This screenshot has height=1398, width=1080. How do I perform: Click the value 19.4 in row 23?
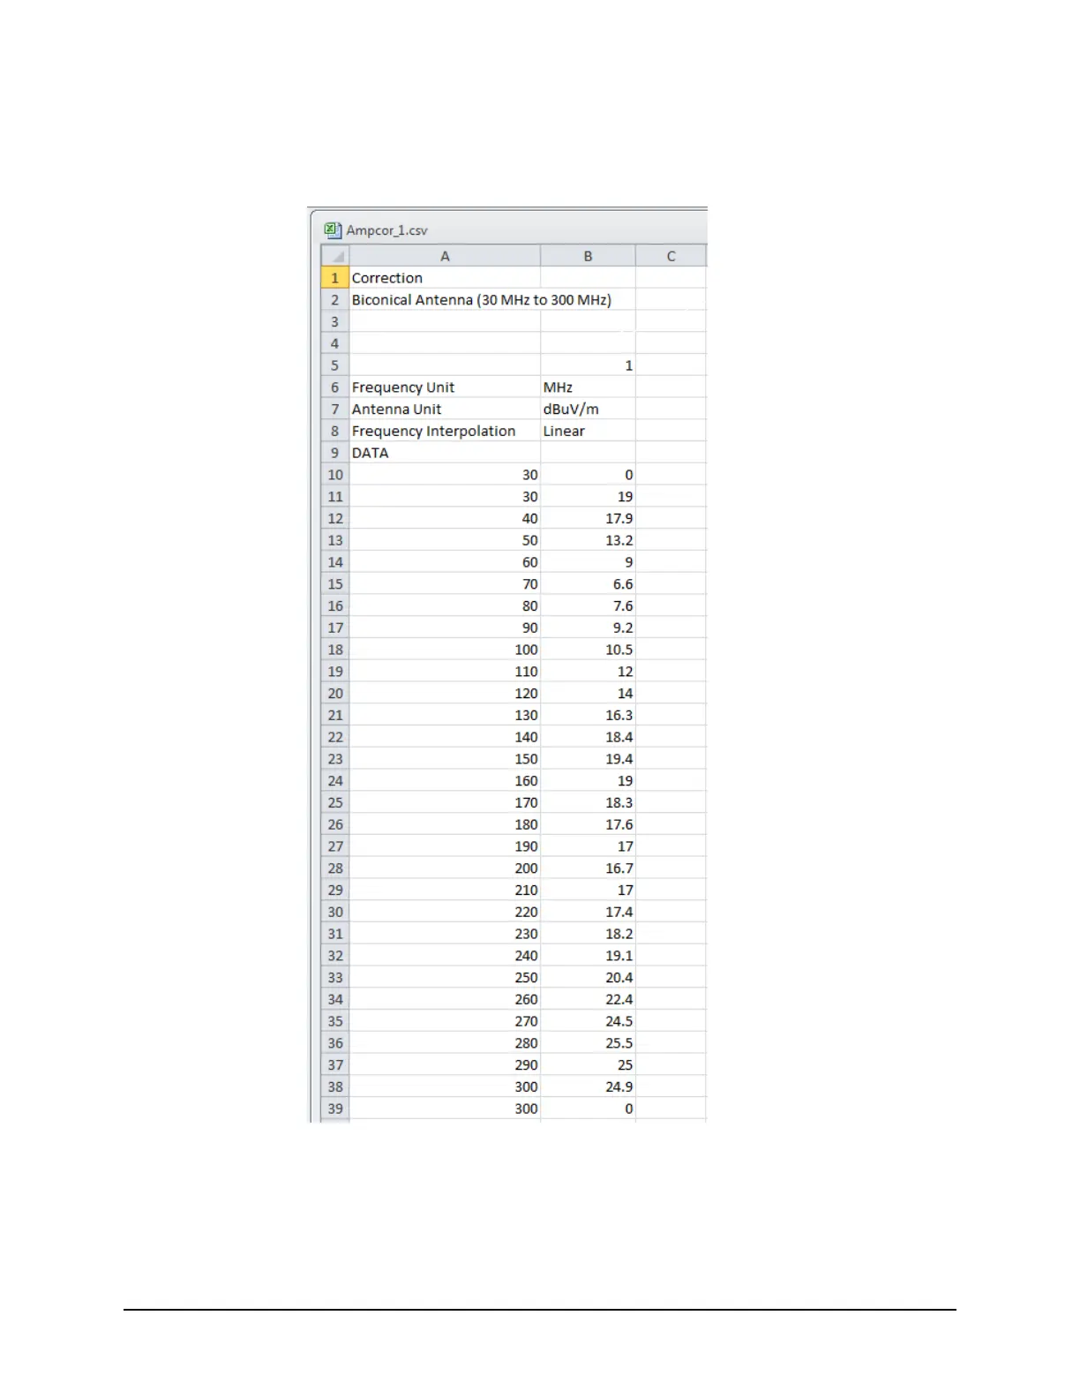[x=588, y=759]
